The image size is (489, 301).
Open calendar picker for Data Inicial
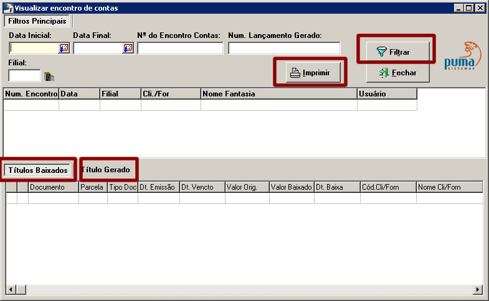click(64, 48)
